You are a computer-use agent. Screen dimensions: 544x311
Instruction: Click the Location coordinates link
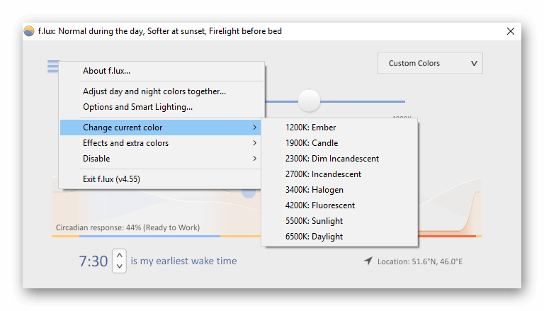[420, 262]
